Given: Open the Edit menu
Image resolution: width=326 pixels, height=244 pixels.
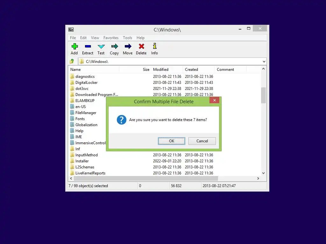Looking at the screenshot, I should coord(83,38).
